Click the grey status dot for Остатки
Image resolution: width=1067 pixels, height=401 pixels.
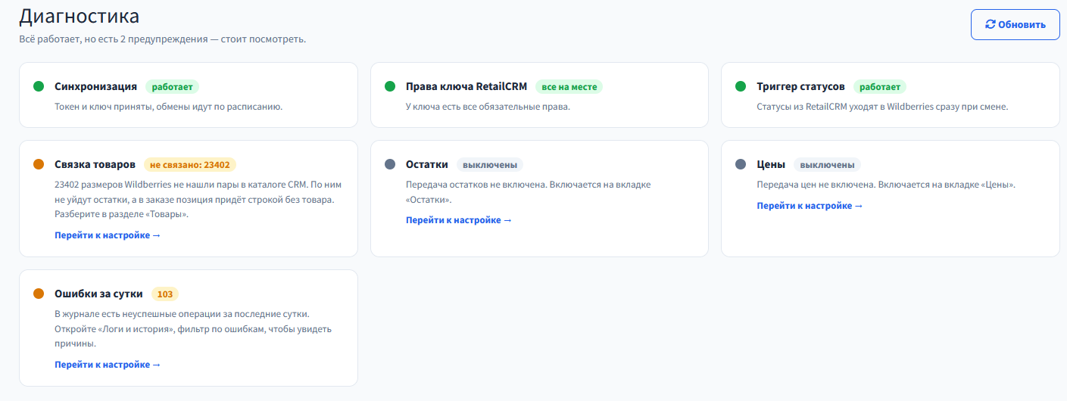point(390,164)
